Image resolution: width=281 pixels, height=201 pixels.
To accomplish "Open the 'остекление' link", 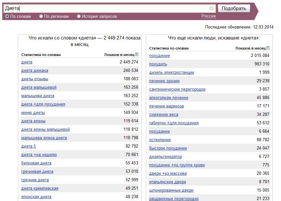I will pyautogui.click(x=160, y=140).
